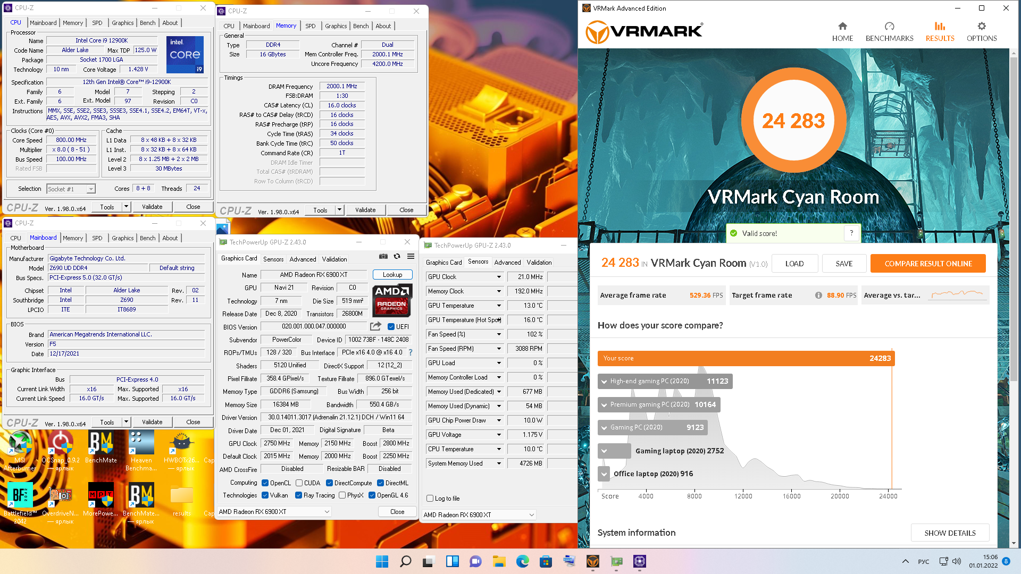Click SAVE button in VRMark
1021x574 pixels.
point(843,264)
